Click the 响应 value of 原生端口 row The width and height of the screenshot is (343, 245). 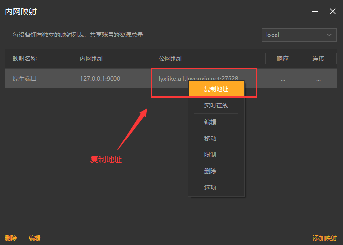[283, 80]
